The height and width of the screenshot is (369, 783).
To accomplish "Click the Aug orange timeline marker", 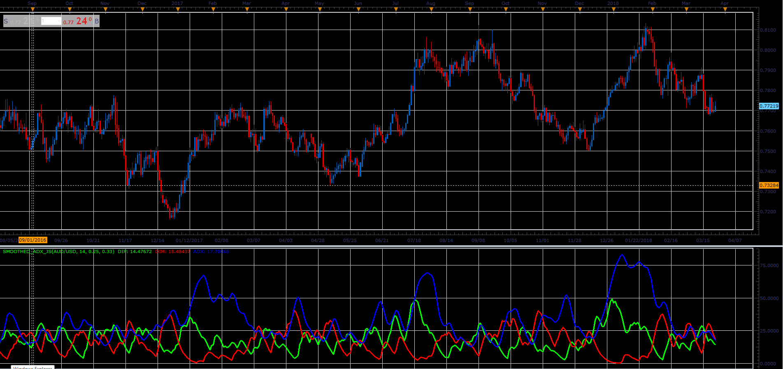I will coord(431,10).
